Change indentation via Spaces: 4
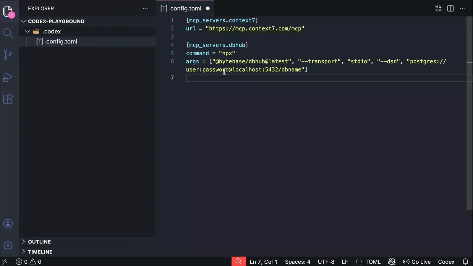 pyautogui.click(x=297, y=262)
